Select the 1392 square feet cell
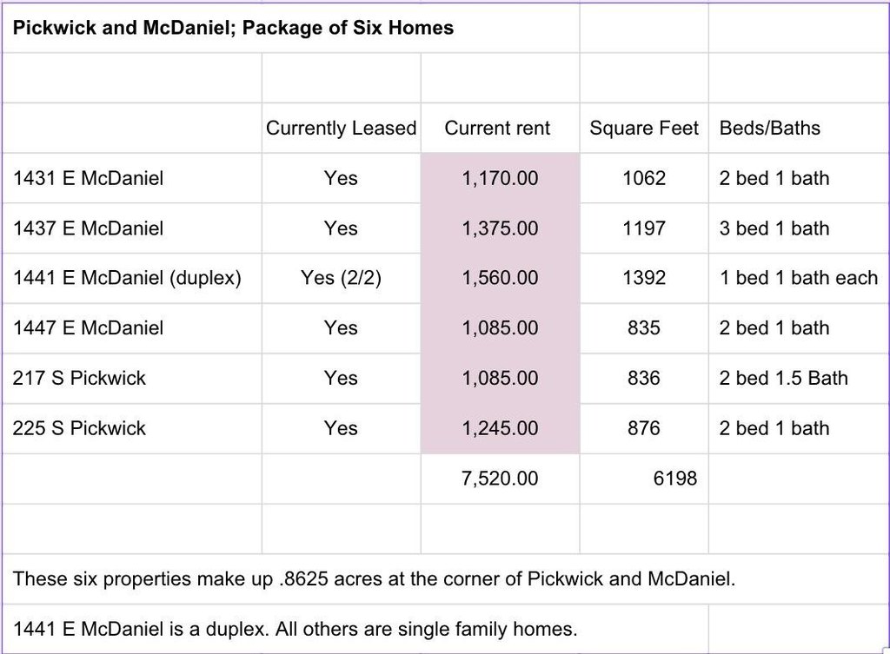 [x=644, y=279]
